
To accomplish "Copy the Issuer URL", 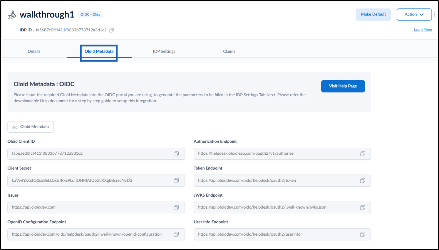I will [x=176, y=207].
